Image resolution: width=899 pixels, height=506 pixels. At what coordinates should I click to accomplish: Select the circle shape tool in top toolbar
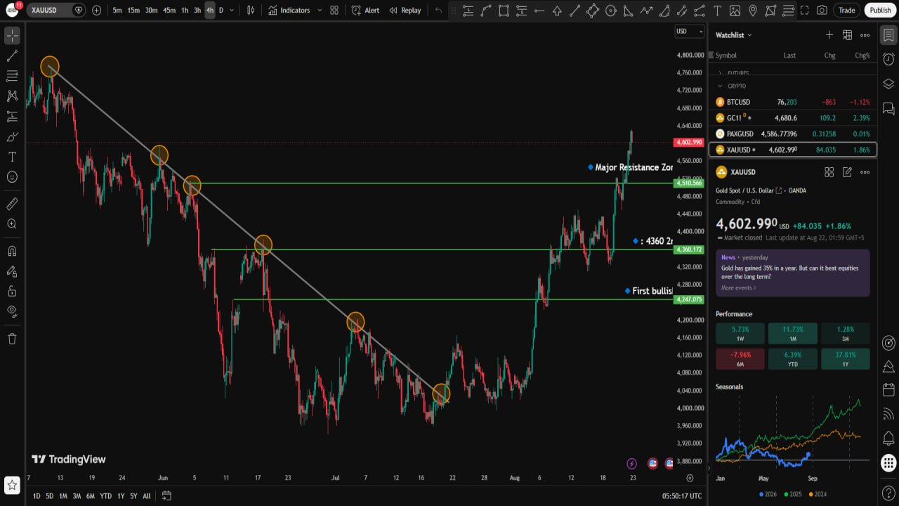610,11
